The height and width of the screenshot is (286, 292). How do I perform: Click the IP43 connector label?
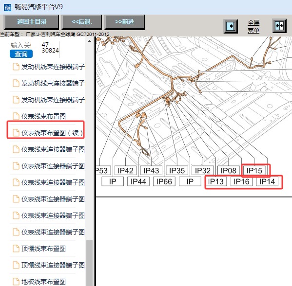[151, 170]
